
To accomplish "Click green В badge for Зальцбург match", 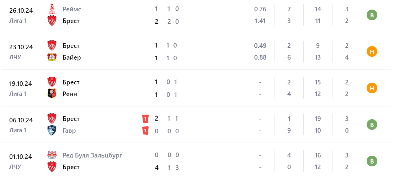I will (x=372, y=161).
